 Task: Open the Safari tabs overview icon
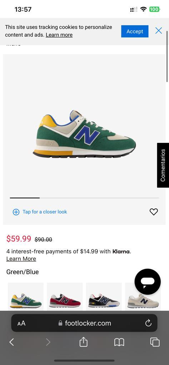(155, 342)
